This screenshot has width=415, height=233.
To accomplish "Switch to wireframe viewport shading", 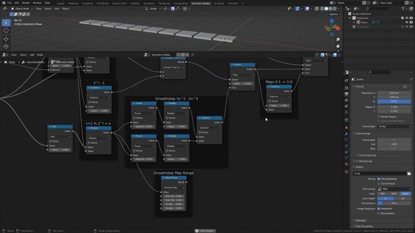I will pyautogui.click(x=322, y=8).
